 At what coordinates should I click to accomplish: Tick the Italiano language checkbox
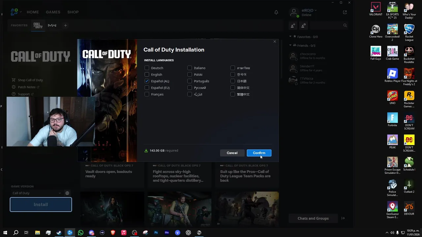[x=190, y=68]
